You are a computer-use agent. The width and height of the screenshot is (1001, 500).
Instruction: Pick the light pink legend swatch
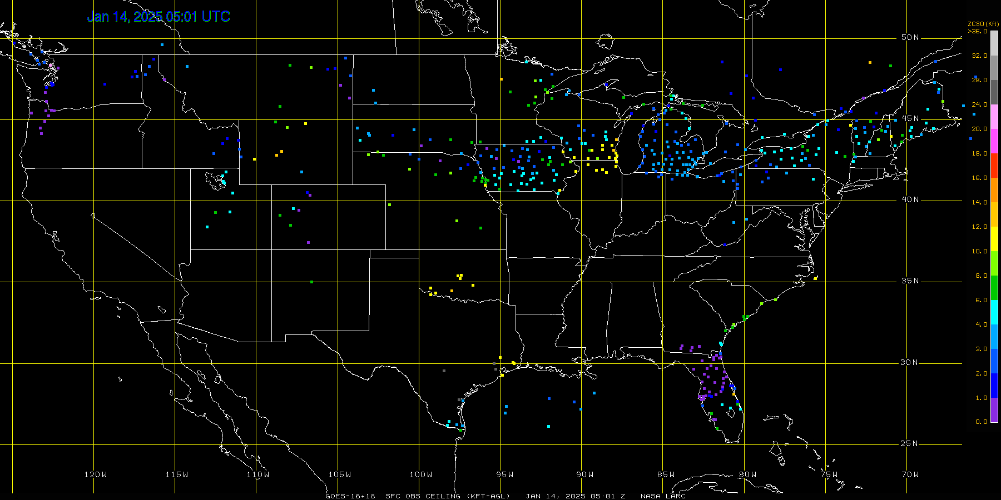[994, 117]
